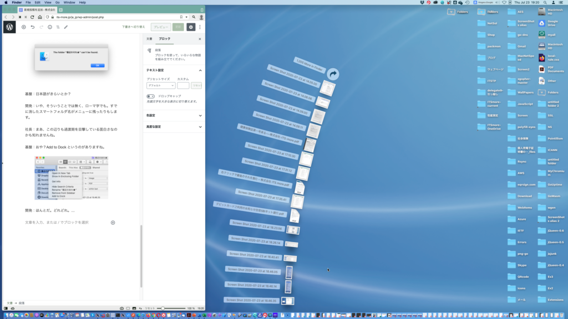The height and width of the screenshot is (319, 568).
Task: Select the pencil edit tools icon
Action: pyautogui.click(x=66, y=27)
